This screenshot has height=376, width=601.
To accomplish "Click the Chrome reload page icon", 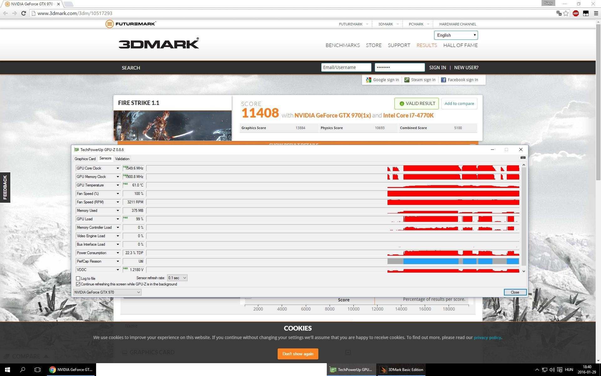I will tap(23, 13).
